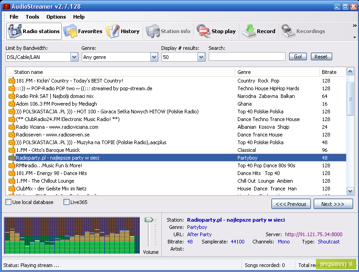Select "Radio Pink SAT | Najbolji domaci mix" row
This screenshot has height=272, width=359.
[176, 96]
